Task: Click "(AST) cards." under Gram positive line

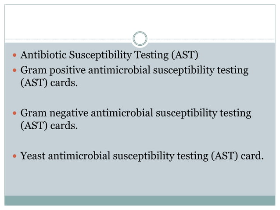Action: (49, 83)
